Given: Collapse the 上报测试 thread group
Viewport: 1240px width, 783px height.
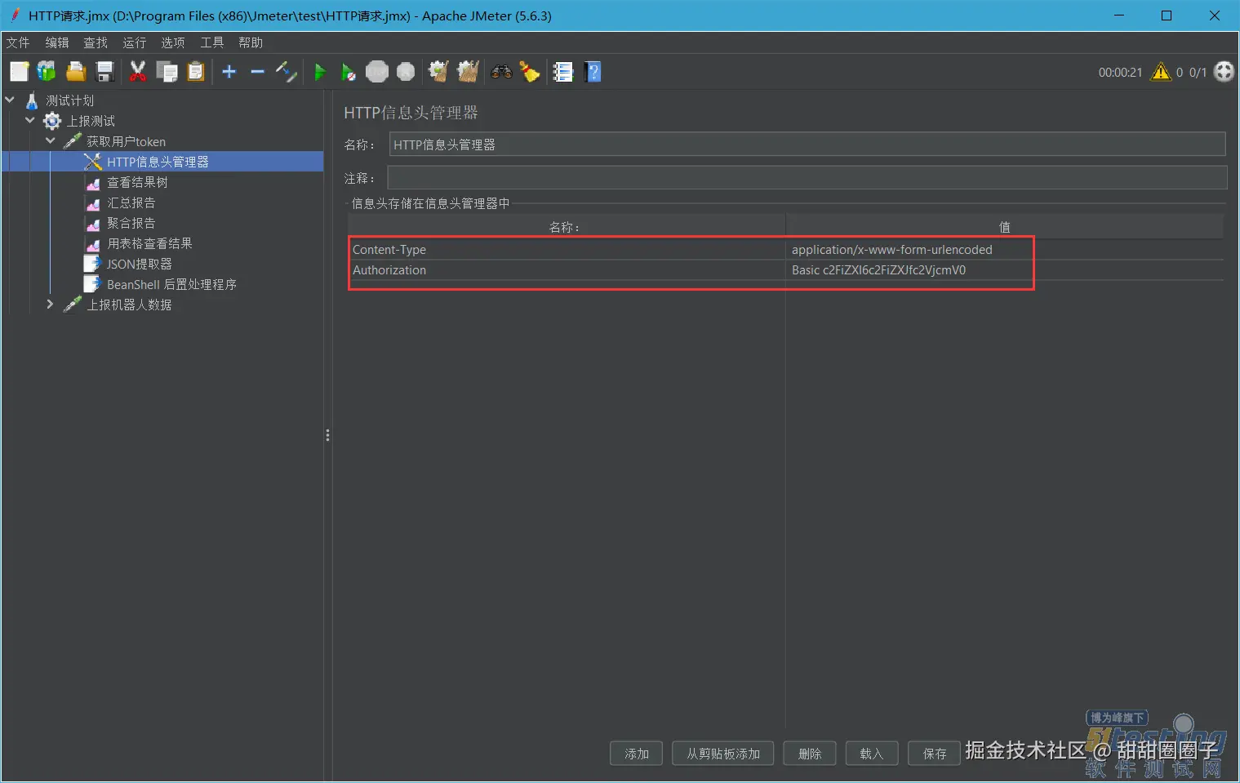Looking at the screenshot, I should (30, 120).
